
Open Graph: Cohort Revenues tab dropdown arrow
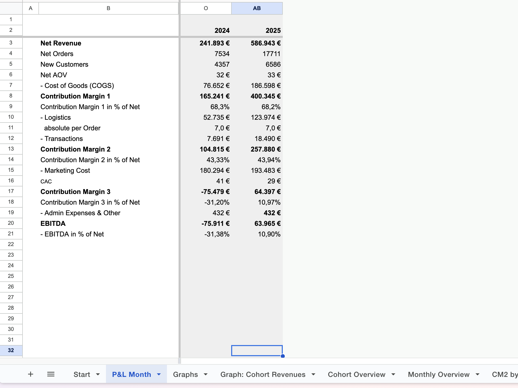313,374
